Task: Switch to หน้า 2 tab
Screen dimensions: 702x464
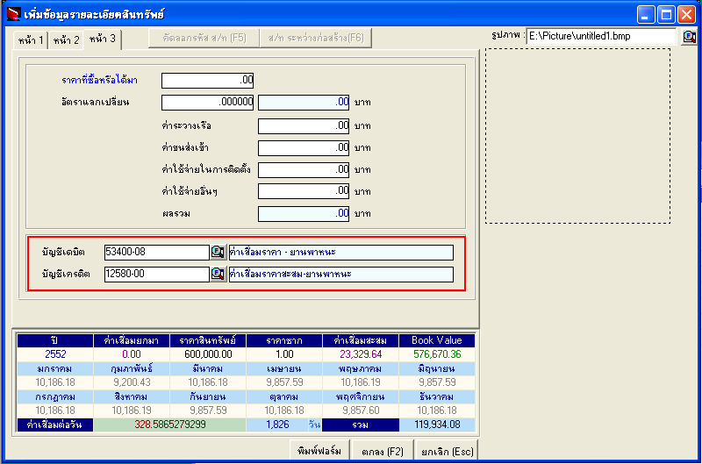Action: (66, 40)
